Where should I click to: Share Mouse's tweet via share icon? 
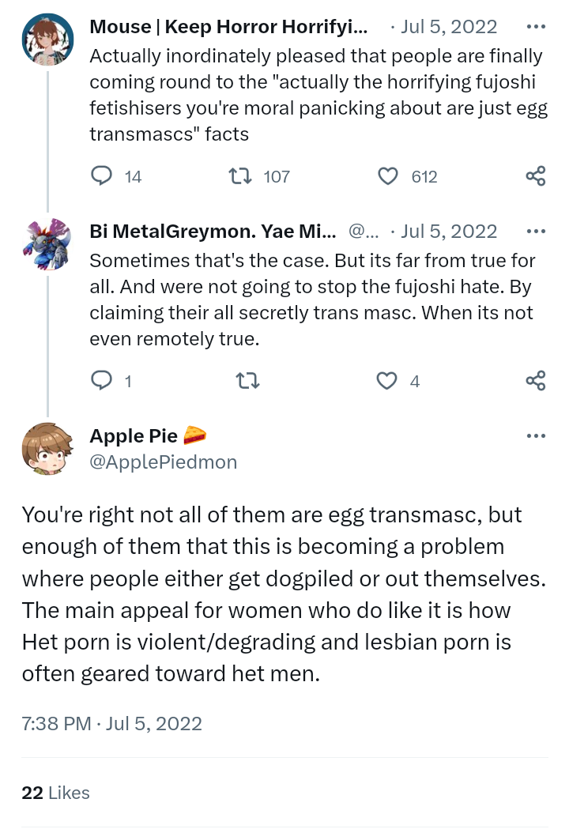click(x=535, y=176)
